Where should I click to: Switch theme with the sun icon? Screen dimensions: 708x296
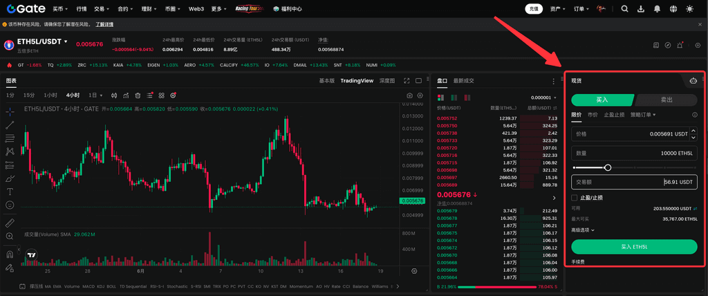[x=689, y=9]
